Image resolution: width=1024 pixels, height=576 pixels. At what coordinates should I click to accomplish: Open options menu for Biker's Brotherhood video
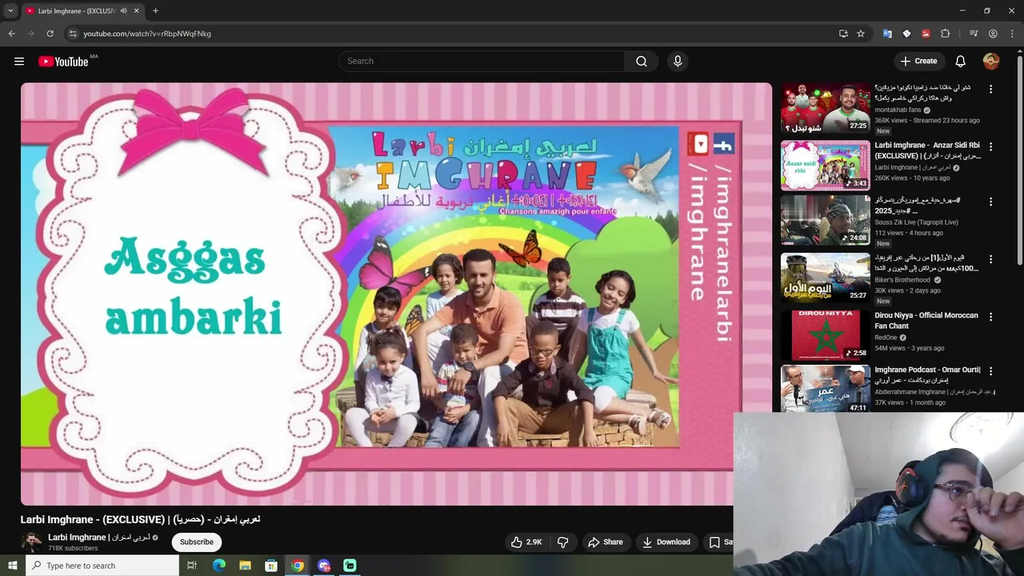pos(990,259)
